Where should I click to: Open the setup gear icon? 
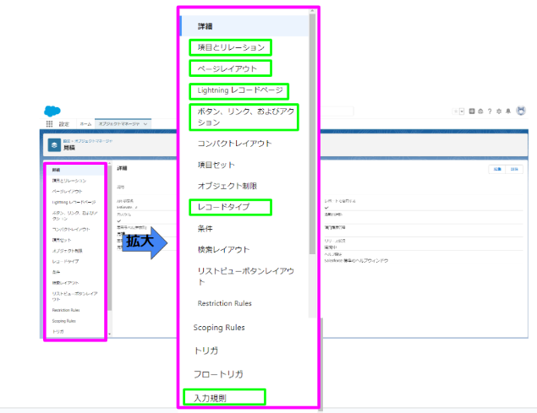(499, 111)
